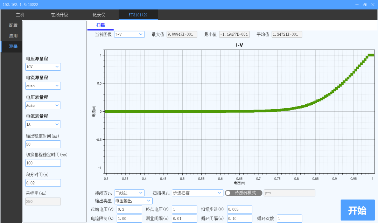Viewport: 378px width, 223px height.
Task: Expand the 当前图像 I-V dropdown
Action: point(129,34)
